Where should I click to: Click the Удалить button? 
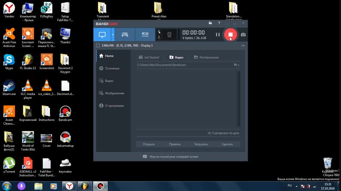pyautogui.click(x=227, y=144)
